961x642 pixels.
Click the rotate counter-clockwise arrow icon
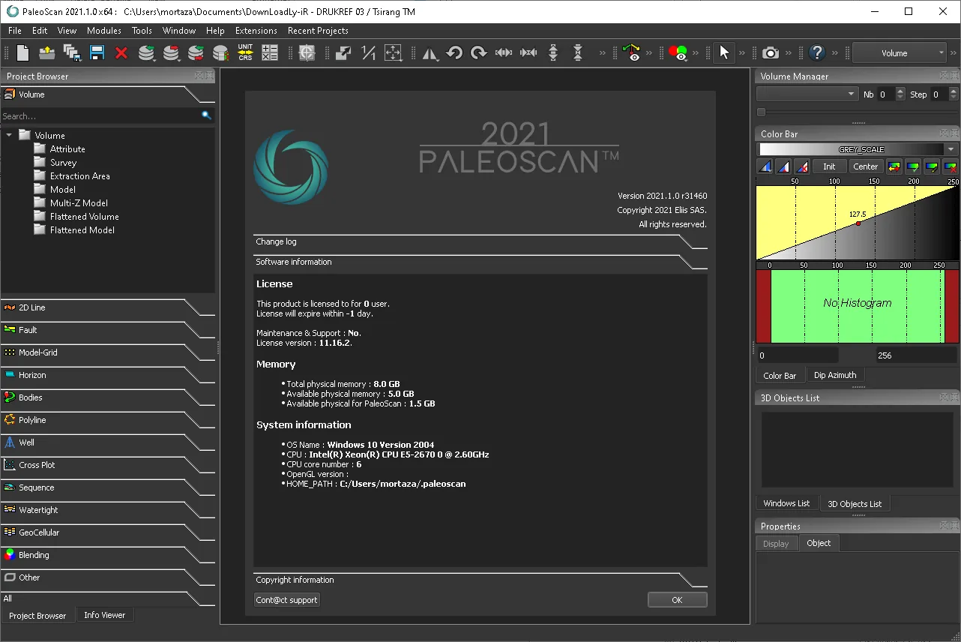tap(454, 52)
